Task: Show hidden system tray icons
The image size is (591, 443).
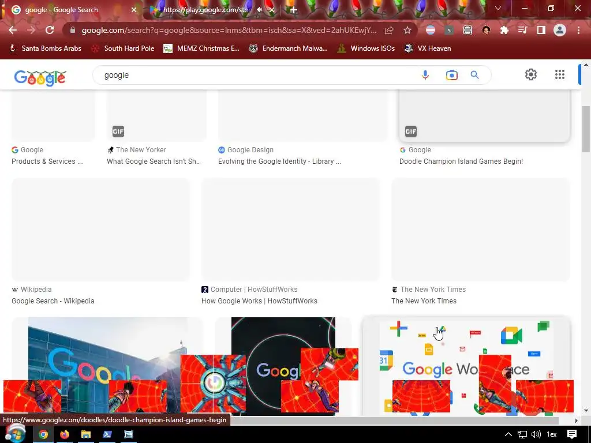Action: (508, 435)
